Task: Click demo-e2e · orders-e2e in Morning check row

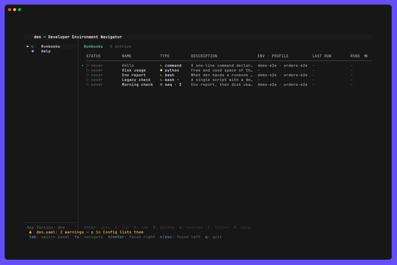Action: tap(283, 84)
